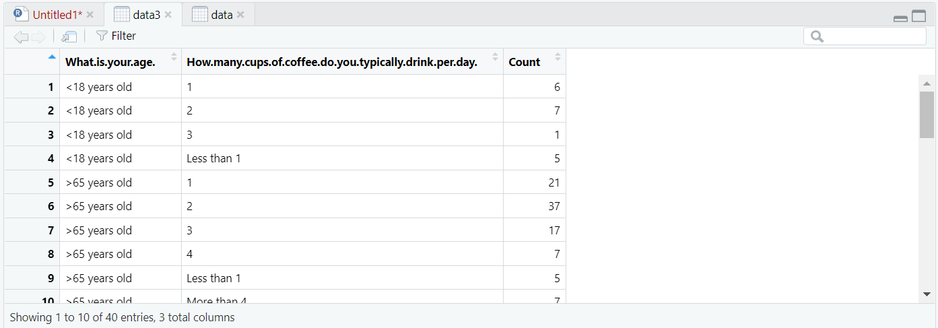Click the search box in data viewer
938x328 pixels.
(x=865, y=36)
